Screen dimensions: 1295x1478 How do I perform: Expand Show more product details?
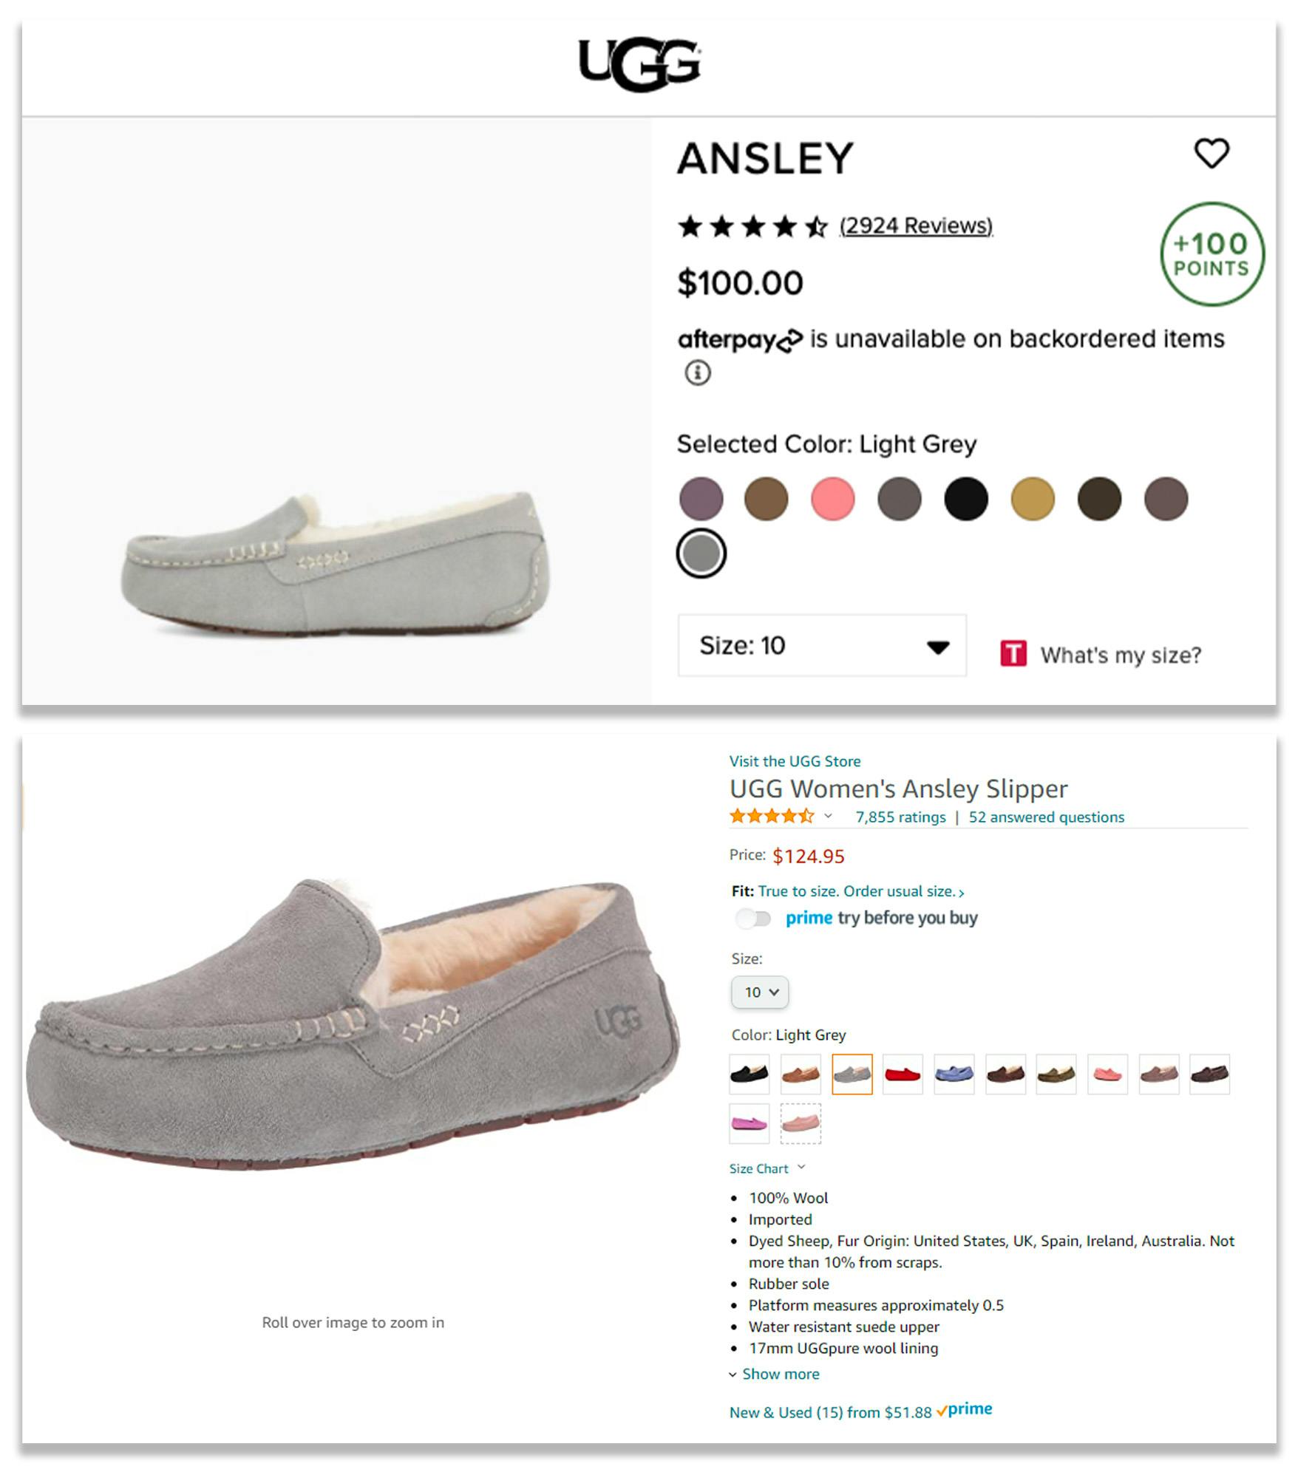pyautogui.click(x=780, y=1374)
